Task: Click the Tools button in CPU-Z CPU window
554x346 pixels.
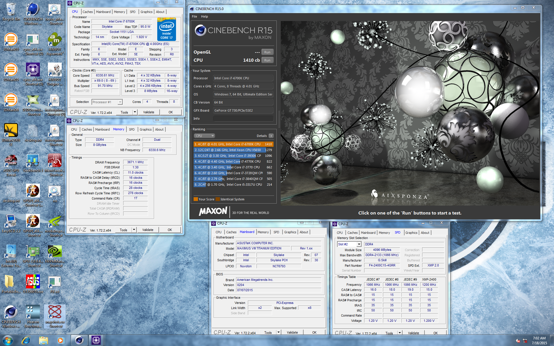Action: click(124, 112)
